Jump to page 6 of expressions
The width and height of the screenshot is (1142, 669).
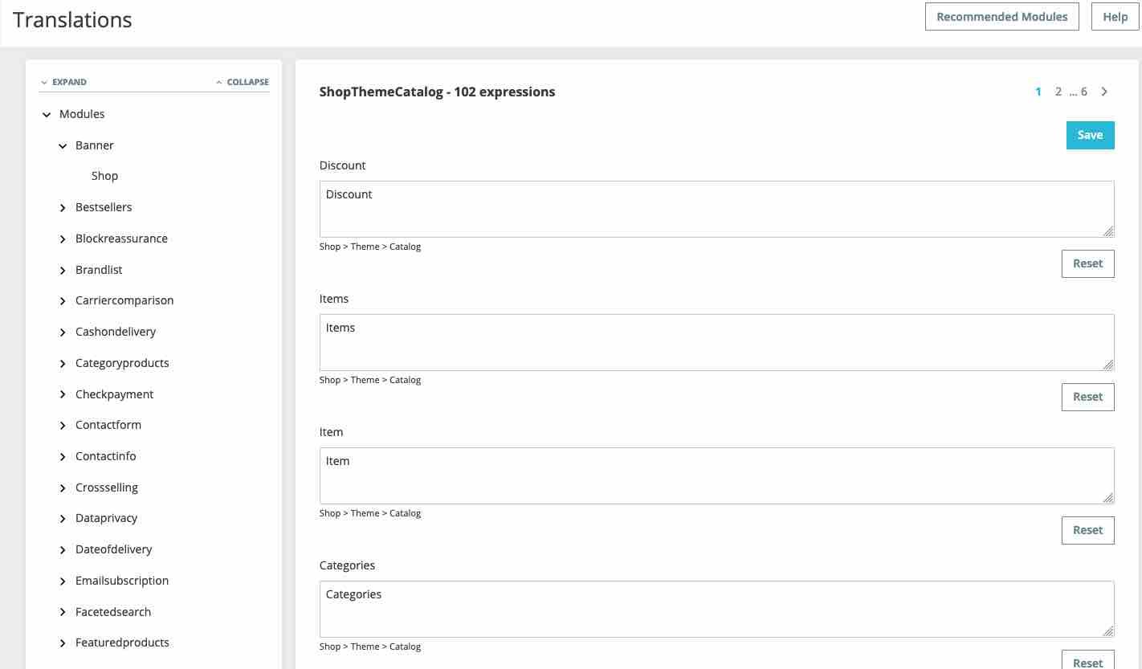point(1083,92)
